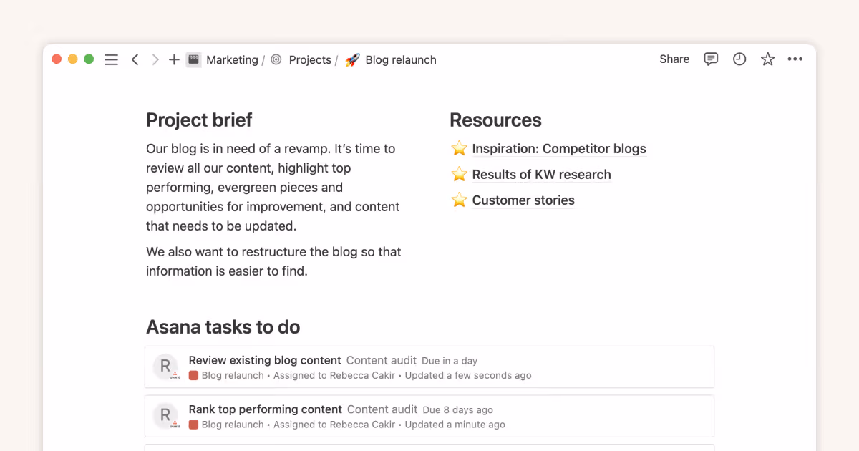Select the Rank top performing content task card
This screenshot has width=859, height=451.
click(429, 416)
